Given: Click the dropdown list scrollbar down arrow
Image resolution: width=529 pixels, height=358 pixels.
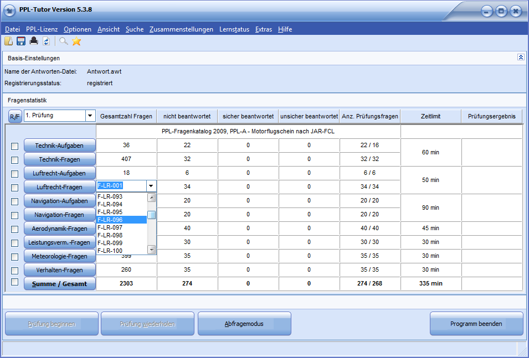Looking at the screenshot, I should tap(152, 250).
